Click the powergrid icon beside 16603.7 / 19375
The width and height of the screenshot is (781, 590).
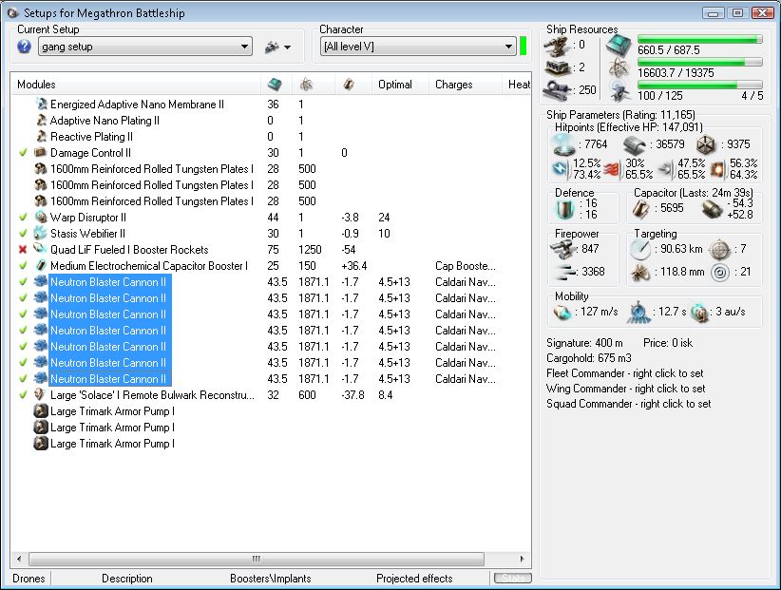[619, 67]
